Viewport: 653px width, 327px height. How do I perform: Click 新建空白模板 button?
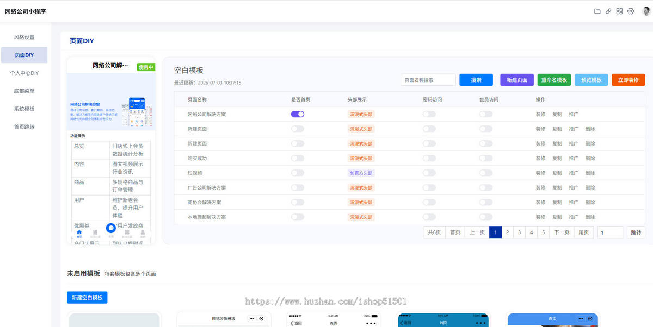[x=87, y=298]
